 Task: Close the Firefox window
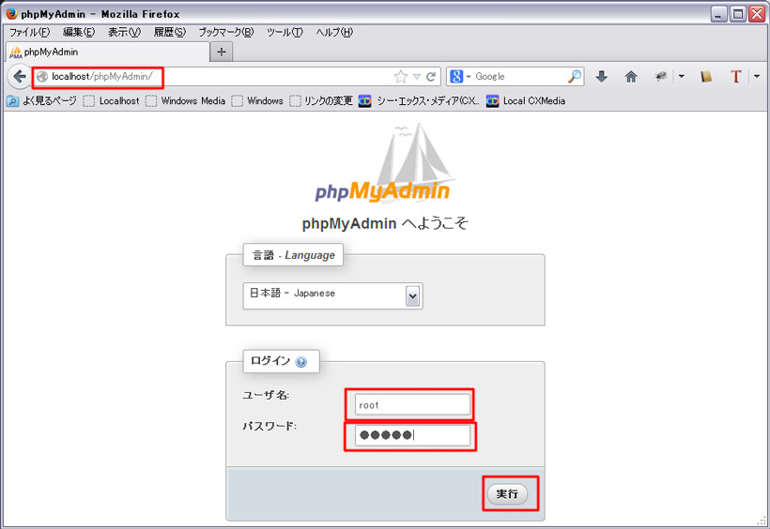(756, 14)
